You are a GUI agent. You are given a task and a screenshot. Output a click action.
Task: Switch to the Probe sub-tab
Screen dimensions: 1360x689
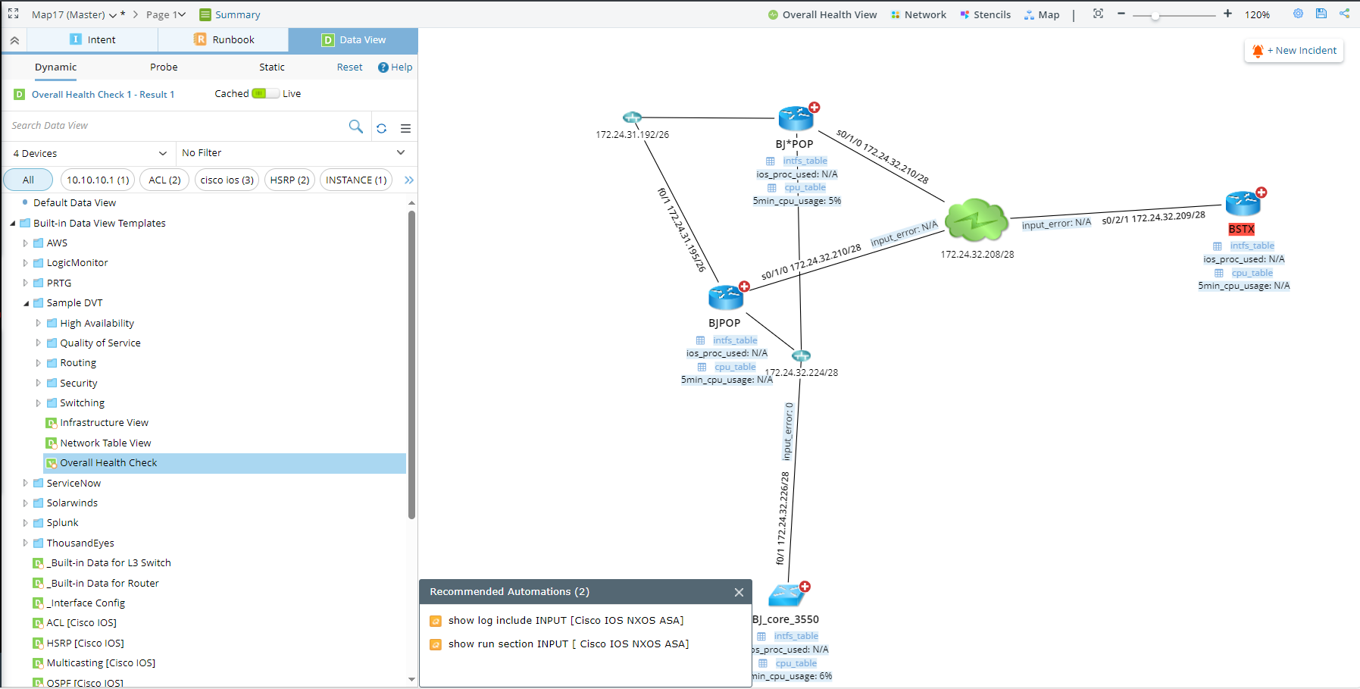pyautogui.click(x=164, y=67)
